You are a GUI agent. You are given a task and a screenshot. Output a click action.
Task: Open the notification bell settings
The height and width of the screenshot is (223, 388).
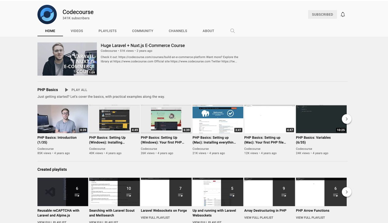343,15
